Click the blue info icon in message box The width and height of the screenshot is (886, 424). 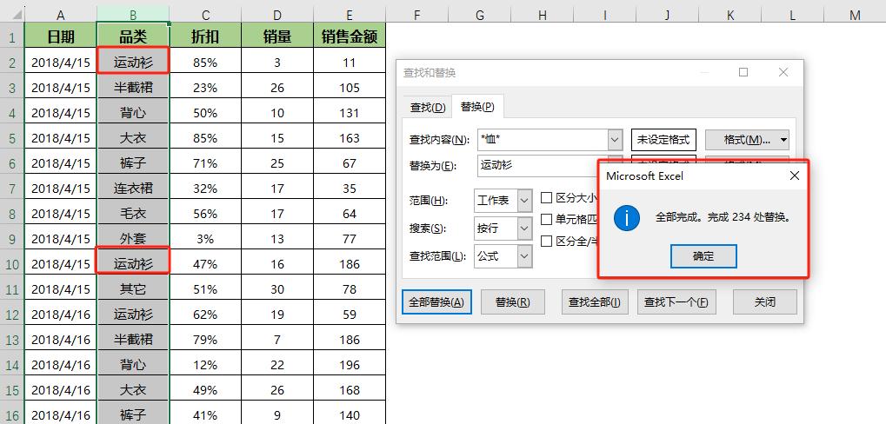[626, 217]
